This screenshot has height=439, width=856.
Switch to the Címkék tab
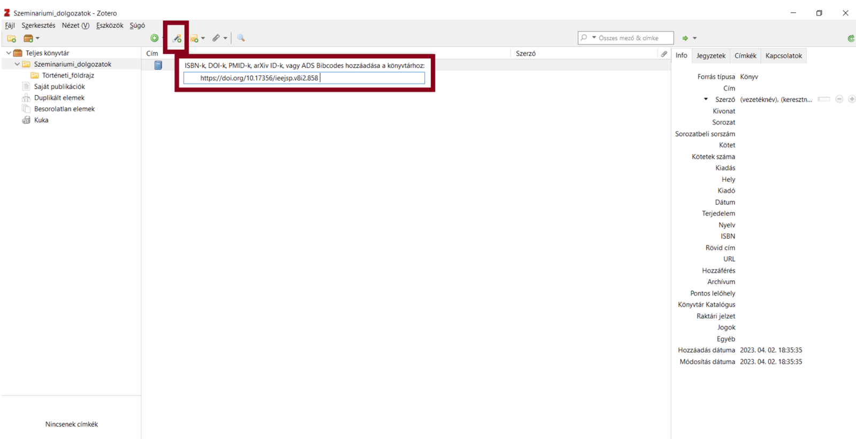coord(745,56)
